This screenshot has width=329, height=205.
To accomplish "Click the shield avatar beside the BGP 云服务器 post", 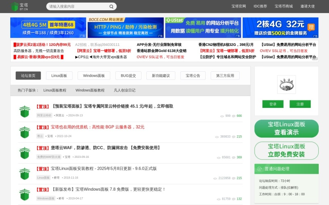I will click(25, 132).
